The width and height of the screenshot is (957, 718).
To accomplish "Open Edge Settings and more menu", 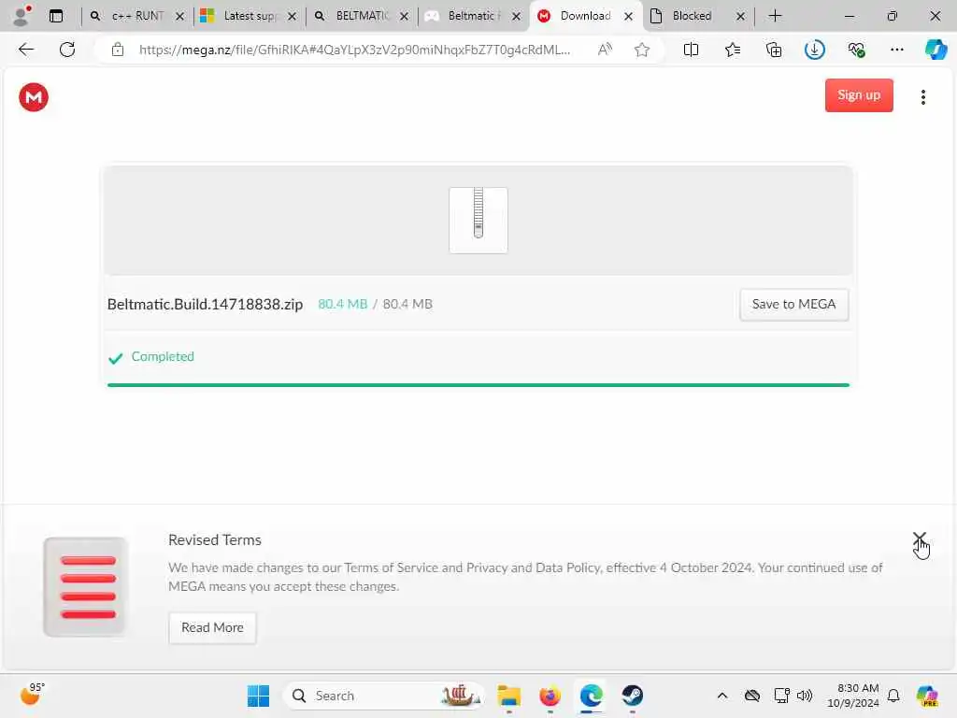I will point(896,50).
